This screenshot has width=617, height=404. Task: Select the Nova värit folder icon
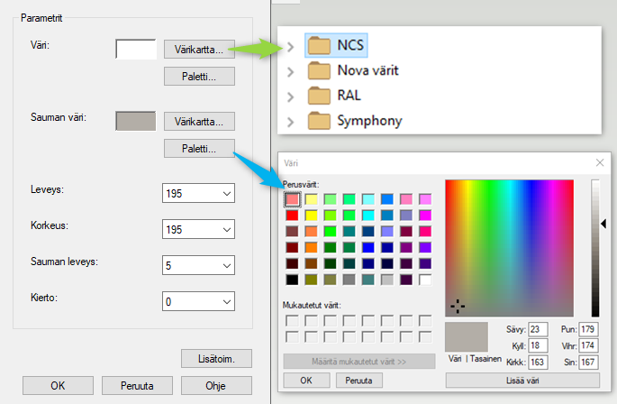pos(320,70)
